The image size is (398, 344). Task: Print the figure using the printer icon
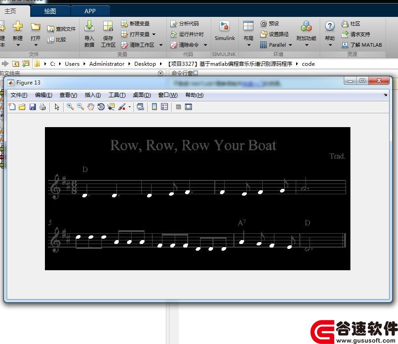pyautogui.click(x=43, y=107)
